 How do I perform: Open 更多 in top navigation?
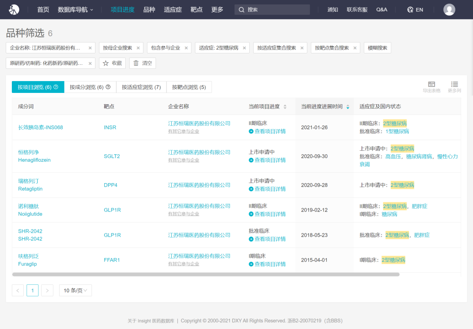tap(217, 10)
